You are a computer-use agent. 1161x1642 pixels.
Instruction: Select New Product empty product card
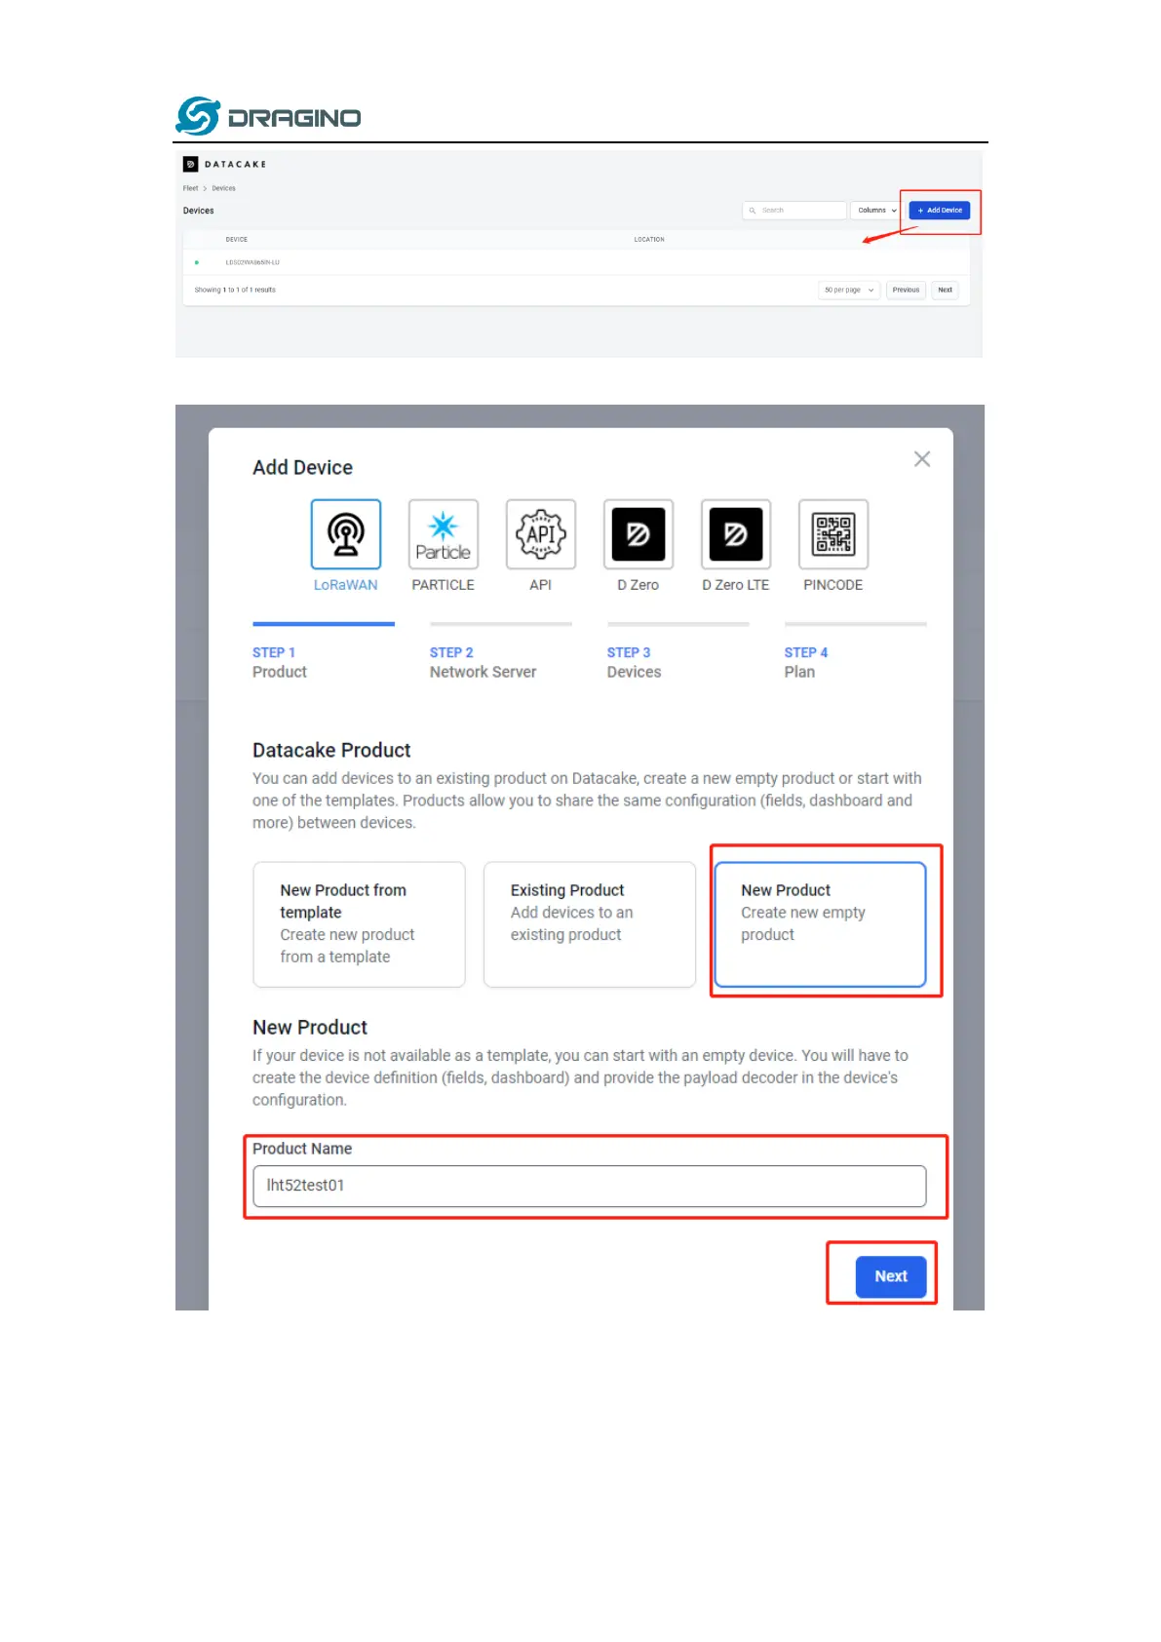click(820, 924)
